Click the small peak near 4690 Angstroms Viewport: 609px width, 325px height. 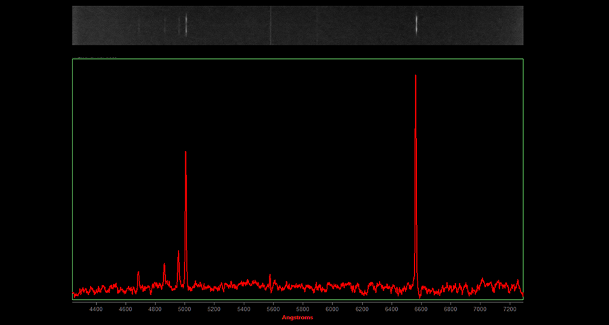(139, 274)
